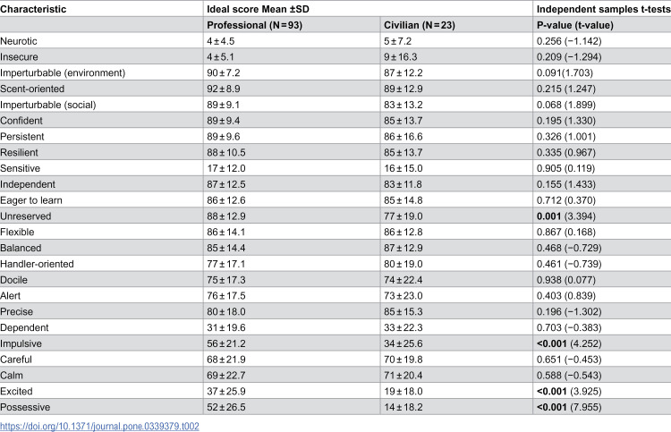Select the Scent-oriented characteristic cell
Viewport: 671px width, 432px height.
[32, 89]
